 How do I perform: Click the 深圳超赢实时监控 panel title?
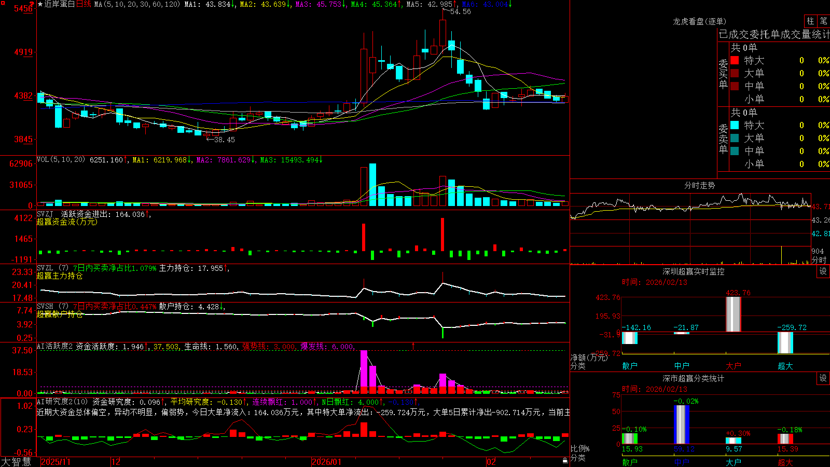tap(693, 271)
